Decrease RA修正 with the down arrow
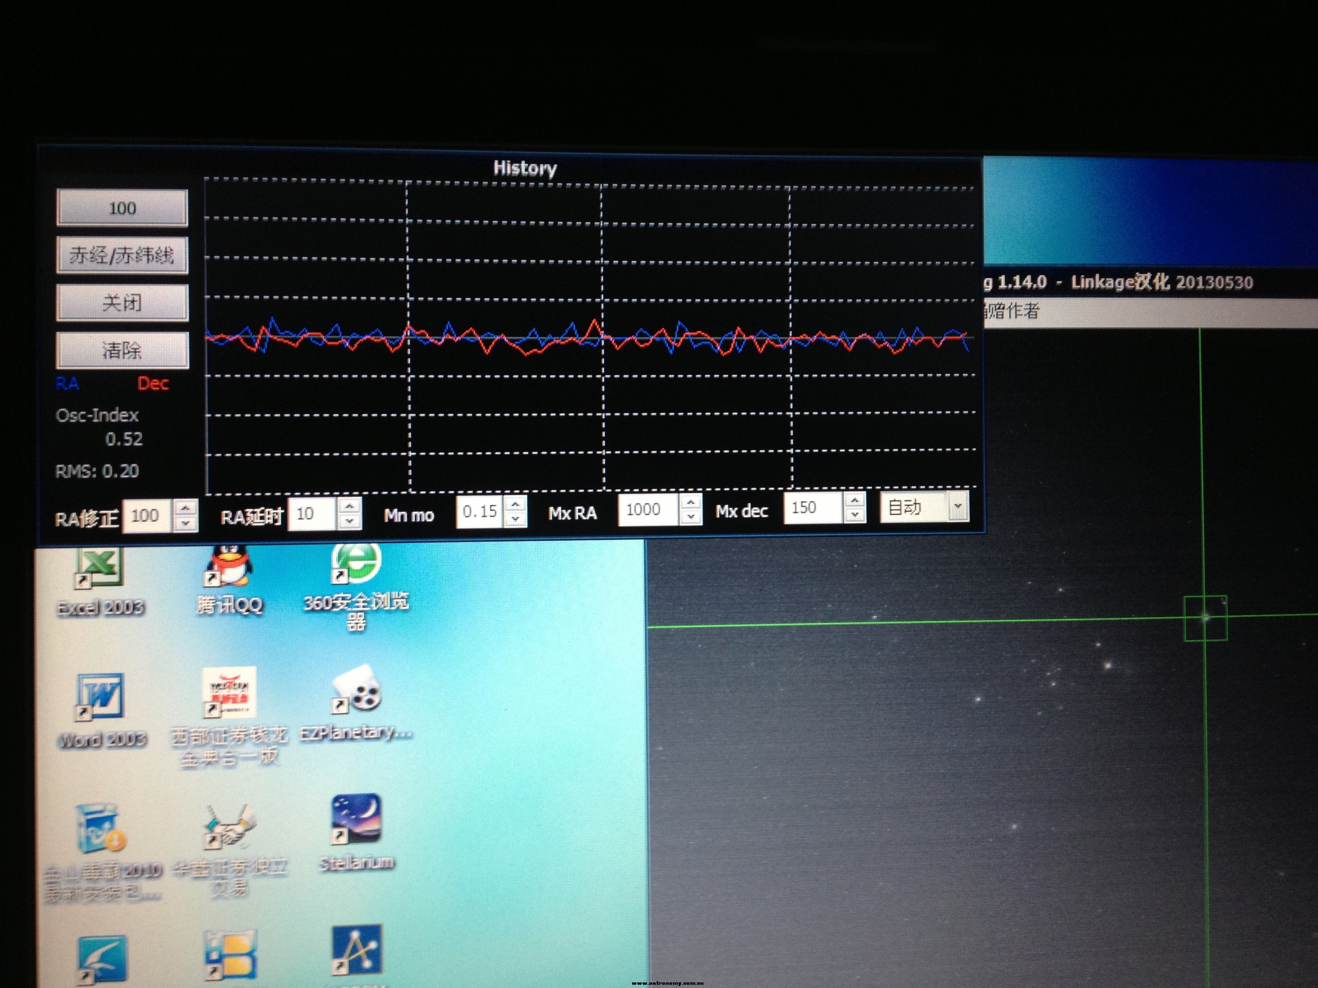The width and height of the screenshot is (1318, 988). (x=186, y=523)
